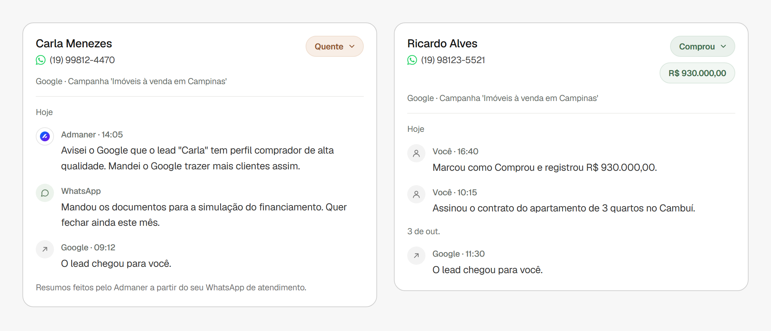Click the footer 'Resumos feitos pelo Admaner' note
This screenshot has width=771, height=331.
[171, 288]
